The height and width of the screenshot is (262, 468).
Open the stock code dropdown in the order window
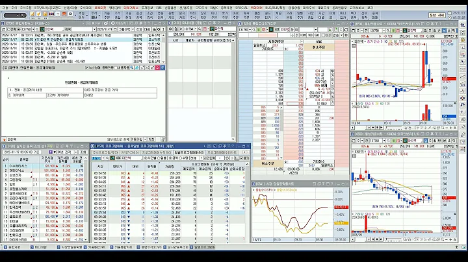[x=250, y=30]
